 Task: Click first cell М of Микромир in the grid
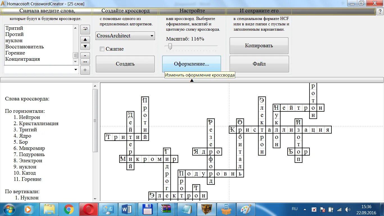(x=123, y=159)
